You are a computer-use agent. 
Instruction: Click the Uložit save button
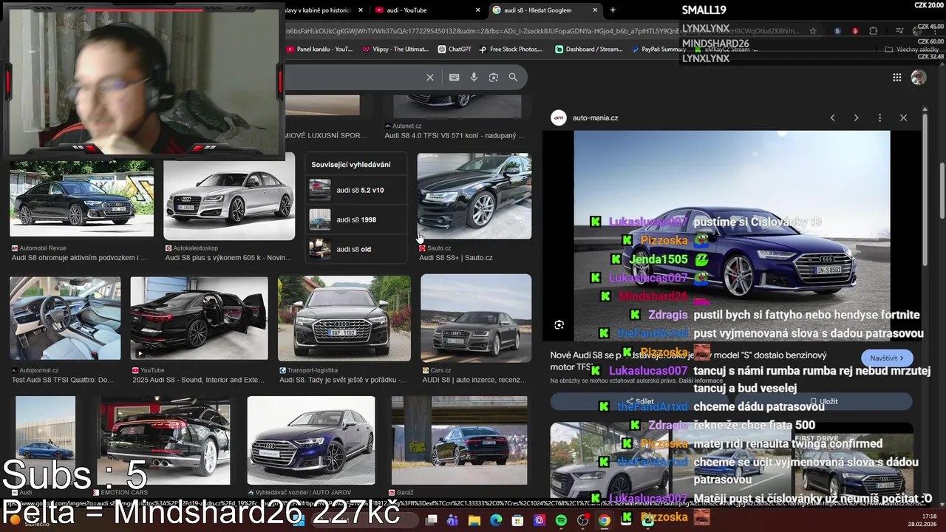pyautogui.click(x=823, y=401)
